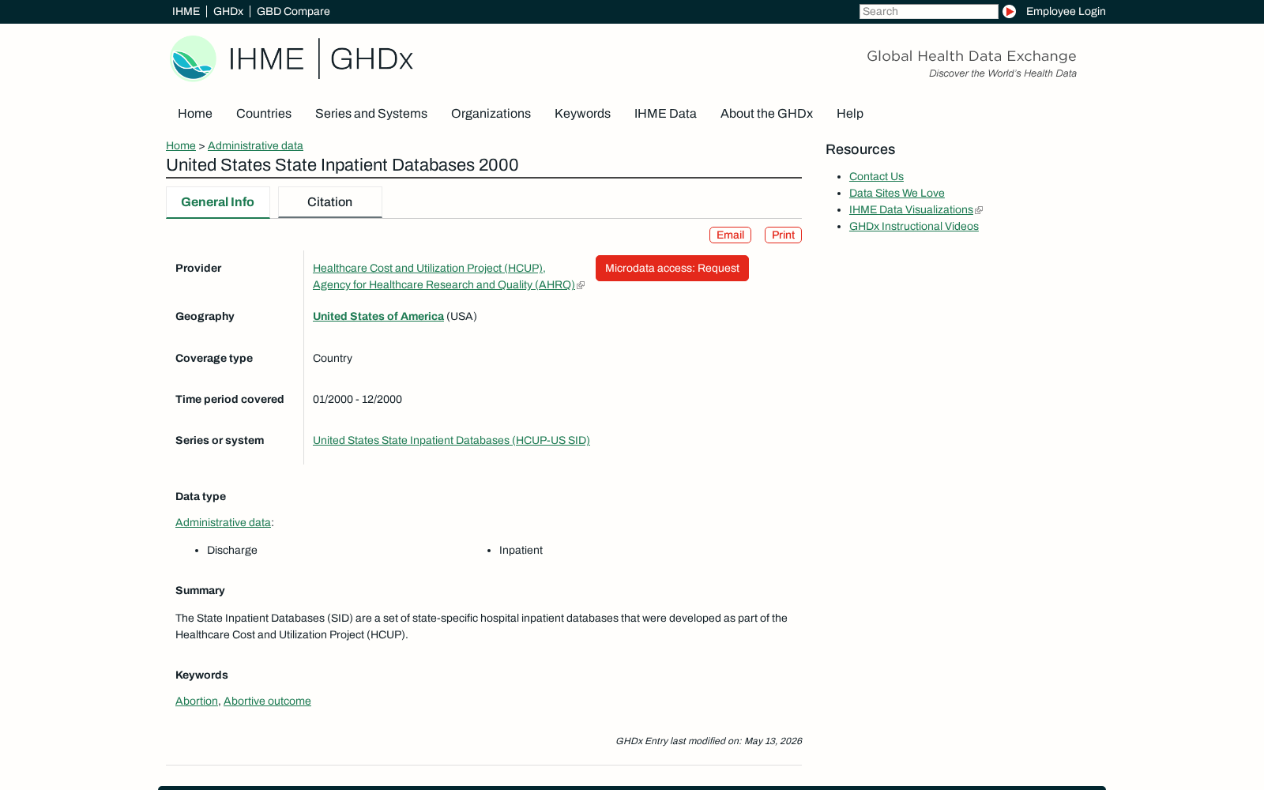This screenshot has height=790, width=1264.
Task: Click the Abortive outcome keyword link
Action: [267, 701]
